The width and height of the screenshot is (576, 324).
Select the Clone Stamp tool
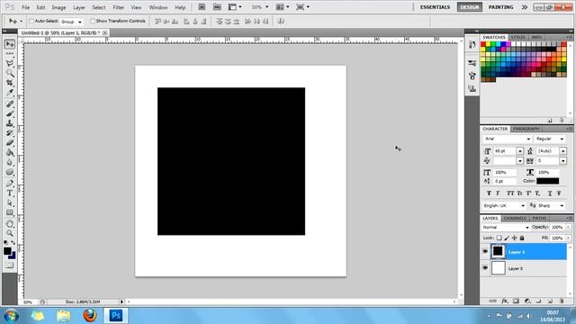(x=10, y=123)
